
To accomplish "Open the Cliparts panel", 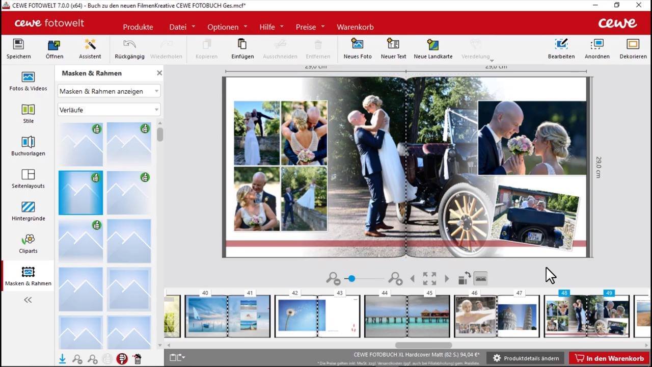I will pos(28,244).
